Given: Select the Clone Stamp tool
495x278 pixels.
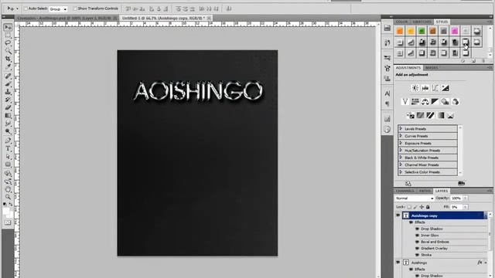Looking at the screenshot, I should 8,92.
